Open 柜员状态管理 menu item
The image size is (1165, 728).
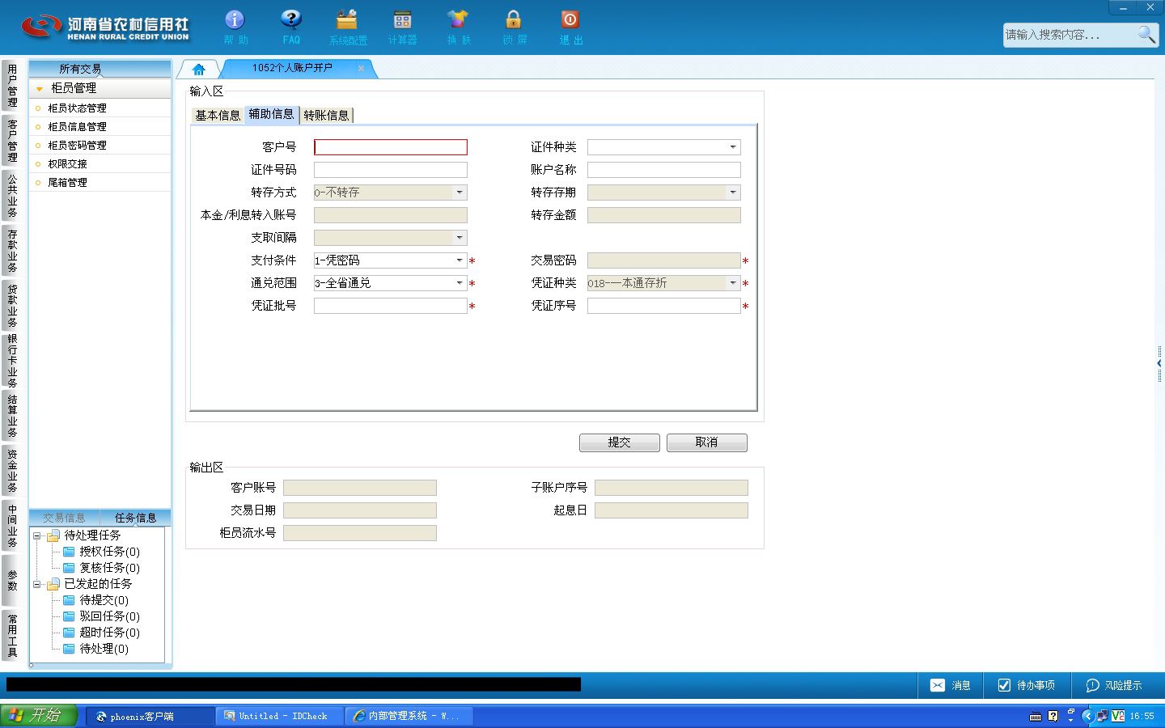[100, 108]
